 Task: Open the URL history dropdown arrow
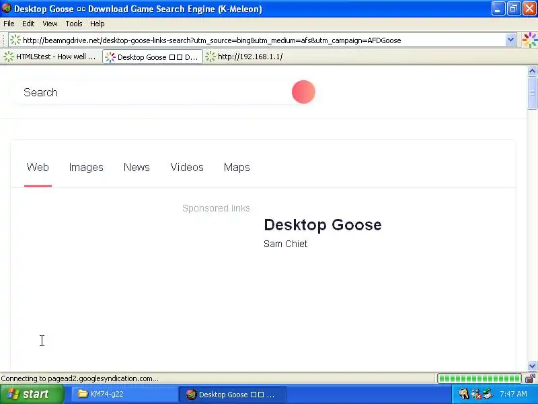[x=510, y=40]
